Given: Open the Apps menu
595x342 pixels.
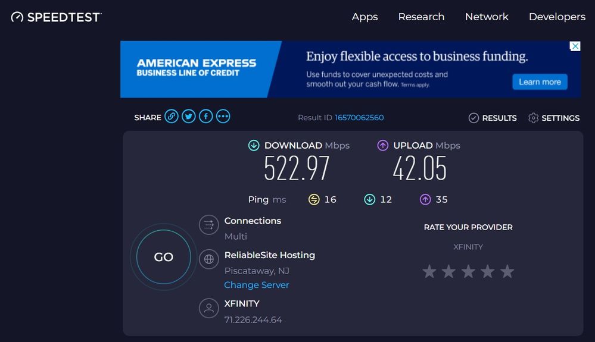Looking at the screenshot, I should [x=365, y=17].
